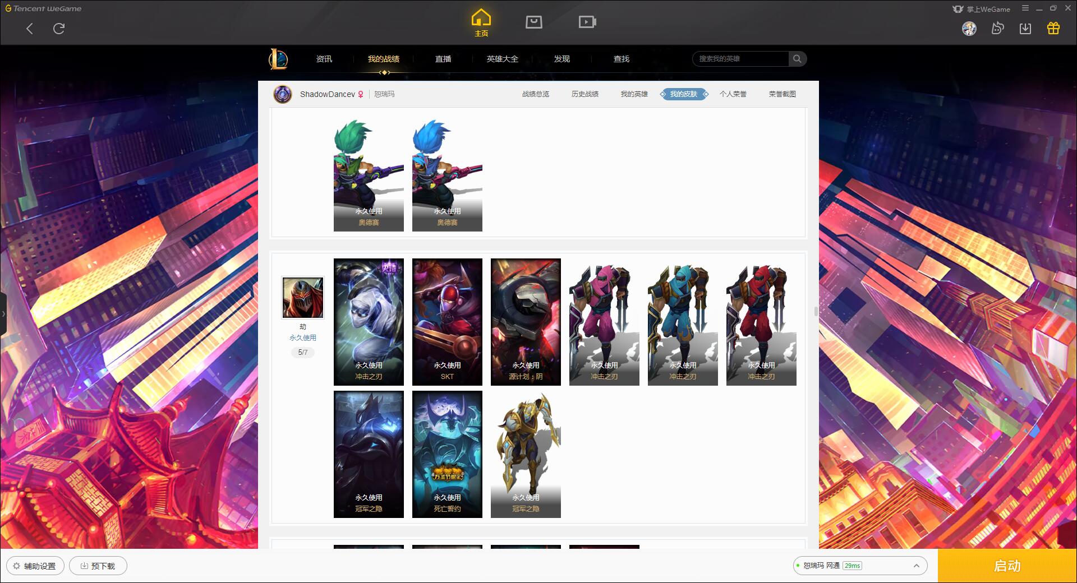1077x583 pixels.
Task: Click the ShadowDancev profile avatar
Action: point(283,94)
